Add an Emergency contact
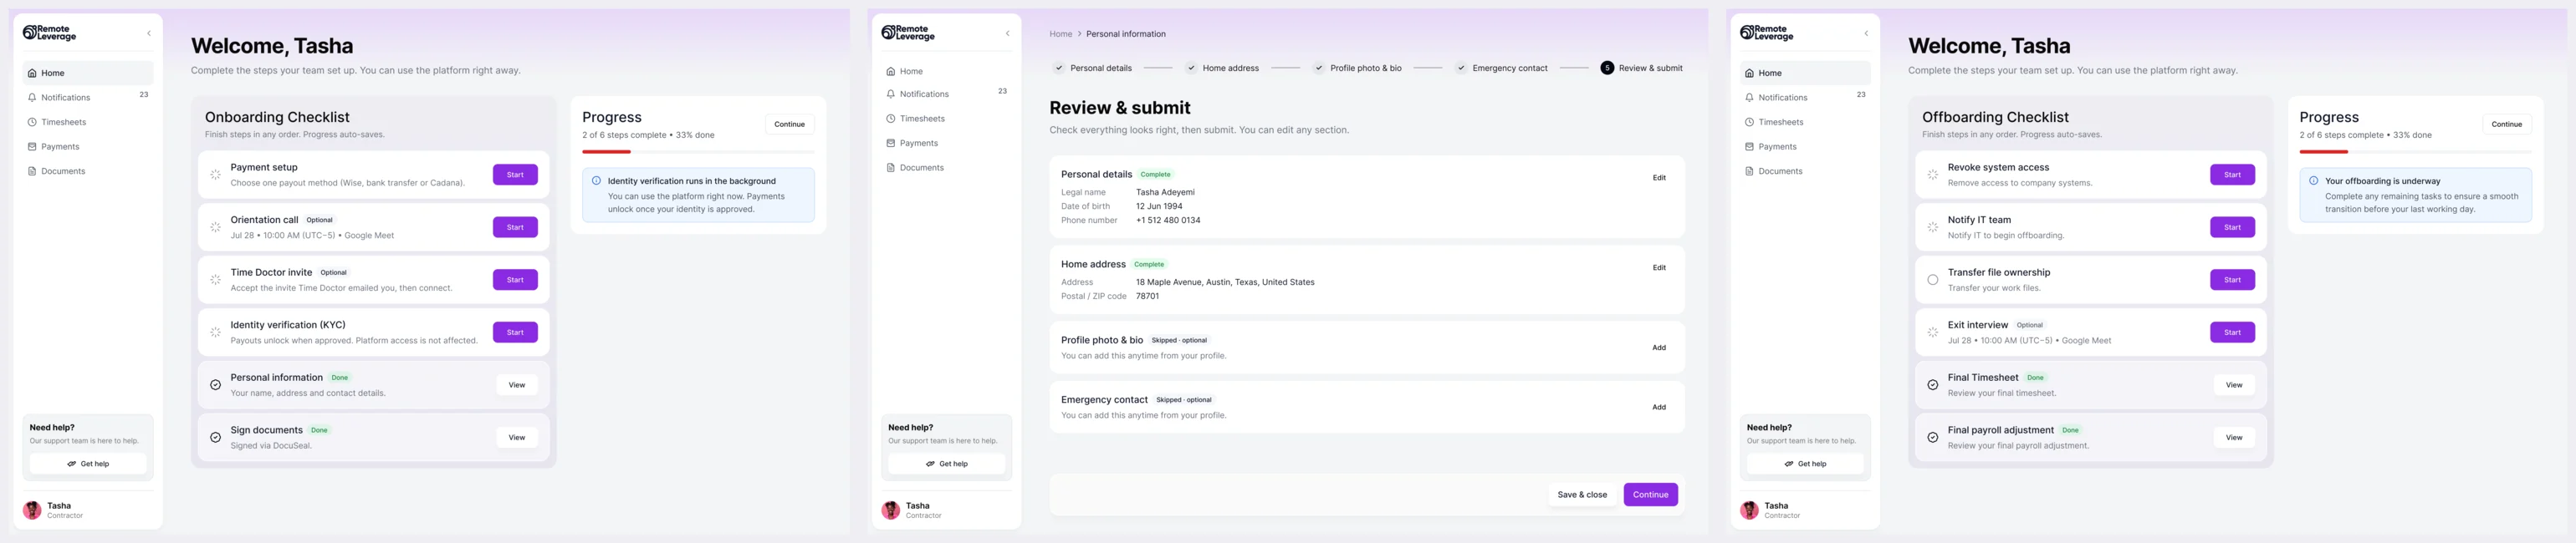 1659,408
